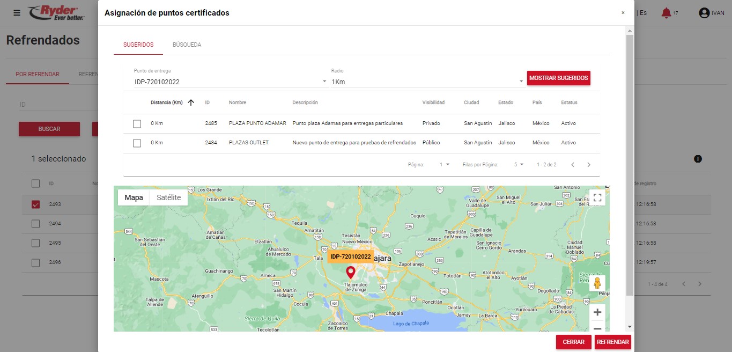The image size is (732, 352).
Task: Expand the Radio distance dropdown
Action: pyautogui.click(x=427, y=82)
